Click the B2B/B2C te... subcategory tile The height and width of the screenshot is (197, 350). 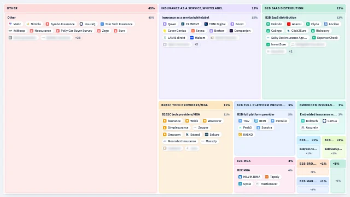tap(308, 151)
